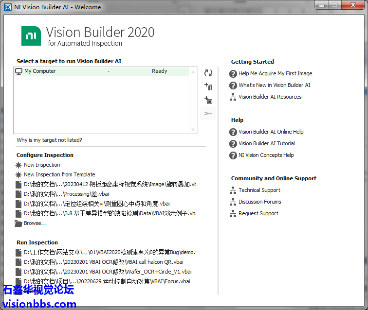Open Help Me Acquire My First Image
The height and width of the screenshot is (310, 368).
click(275, 74)
